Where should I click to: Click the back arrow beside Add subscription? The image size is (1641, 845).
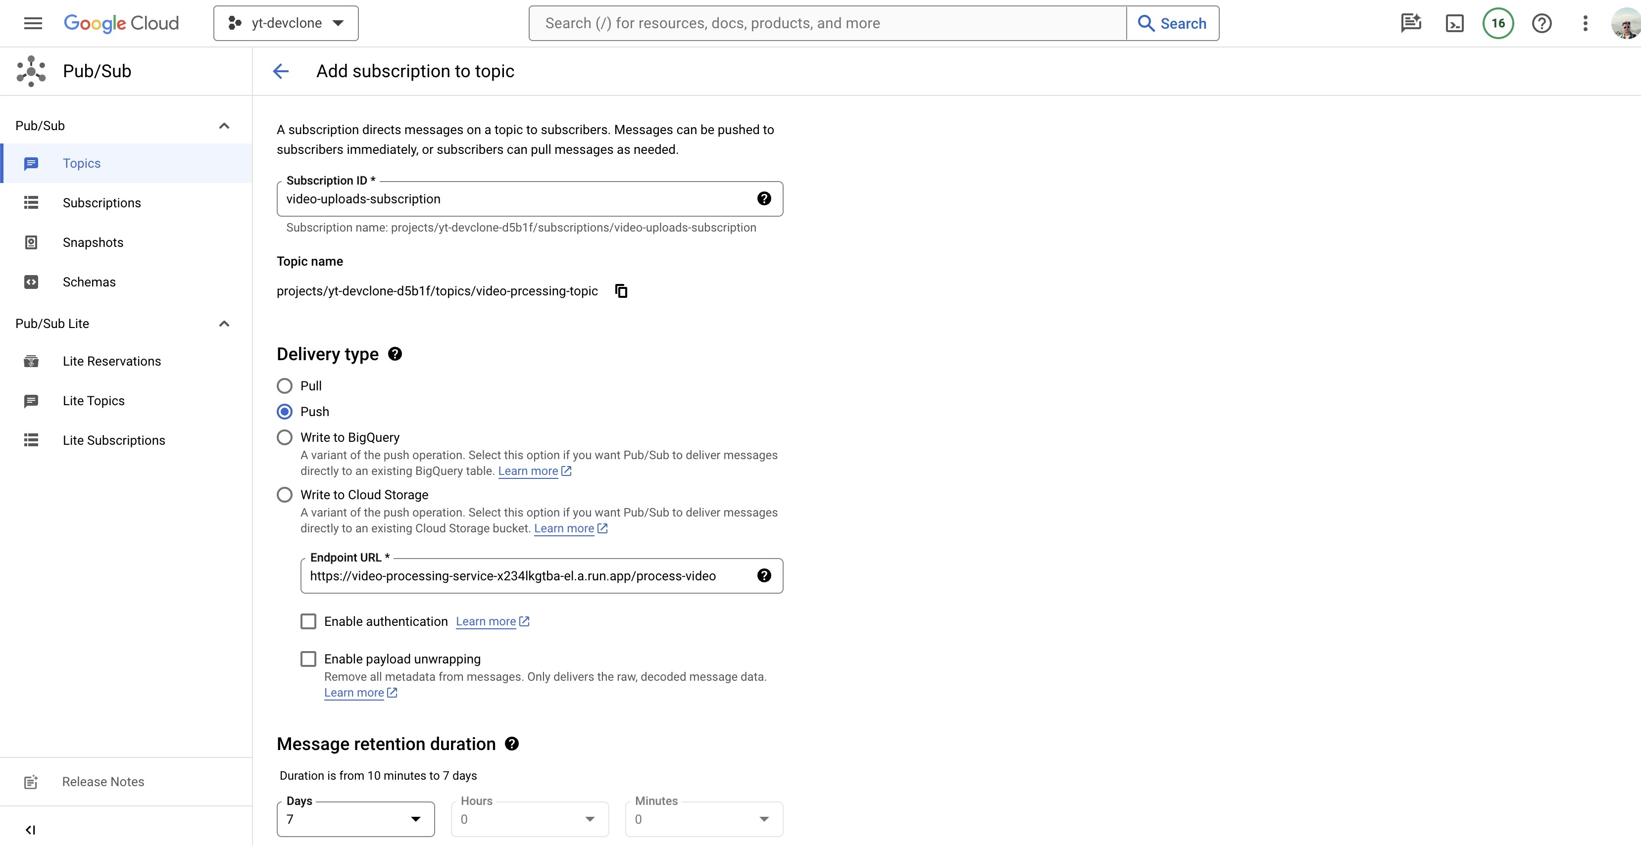click(281, 71)
